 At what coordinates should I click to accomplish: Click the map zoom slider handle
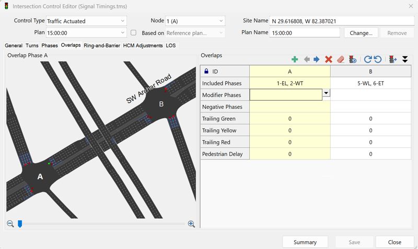click(20, 224)
